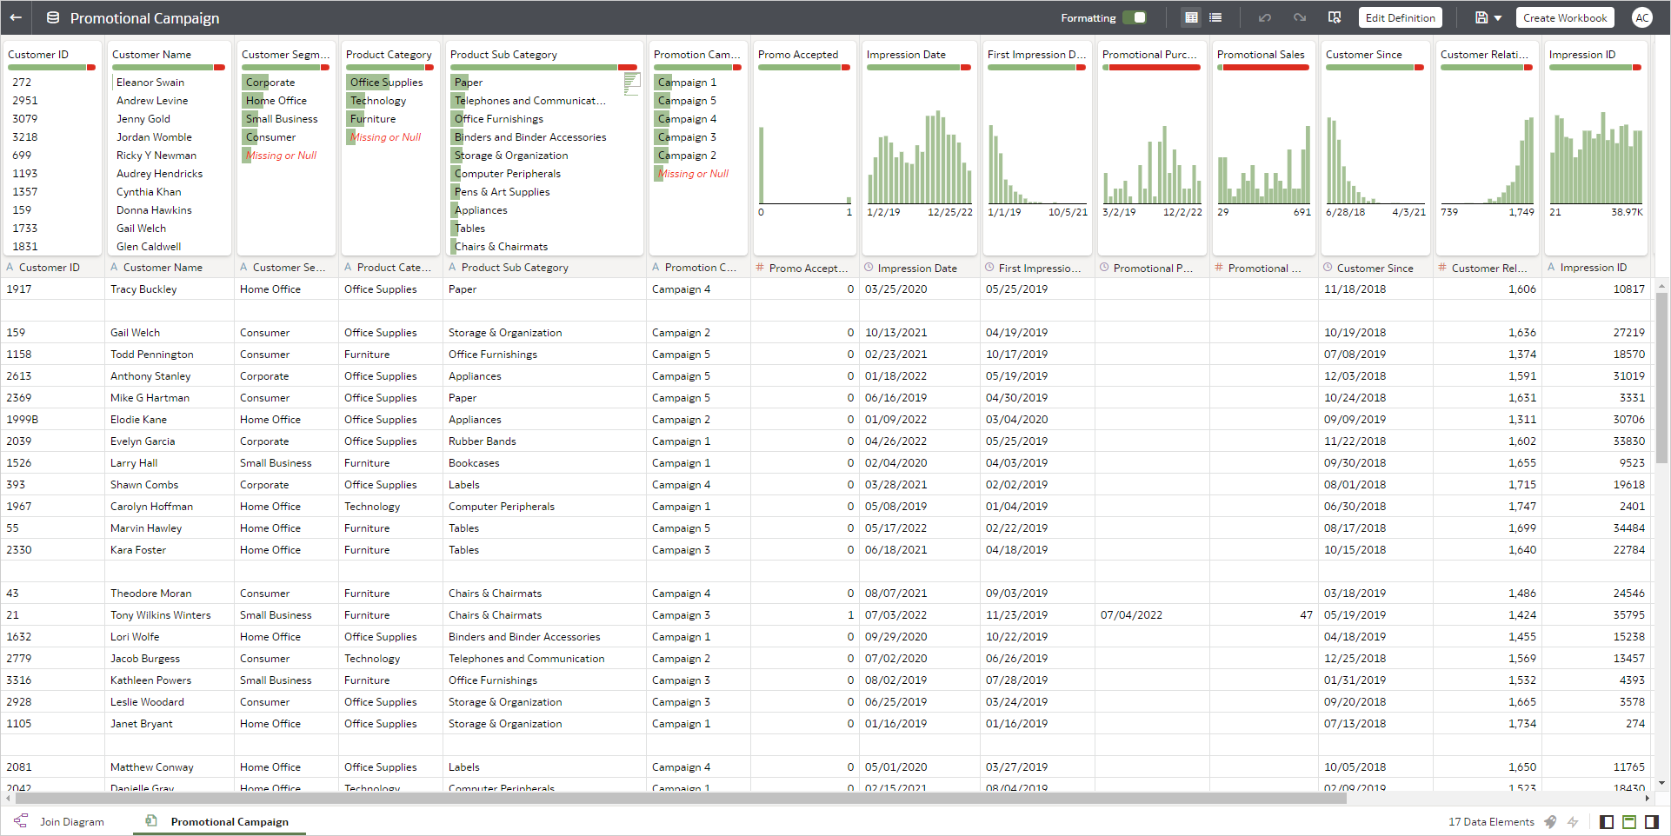Save the dataset using the disk icon

pos(1482,17)
